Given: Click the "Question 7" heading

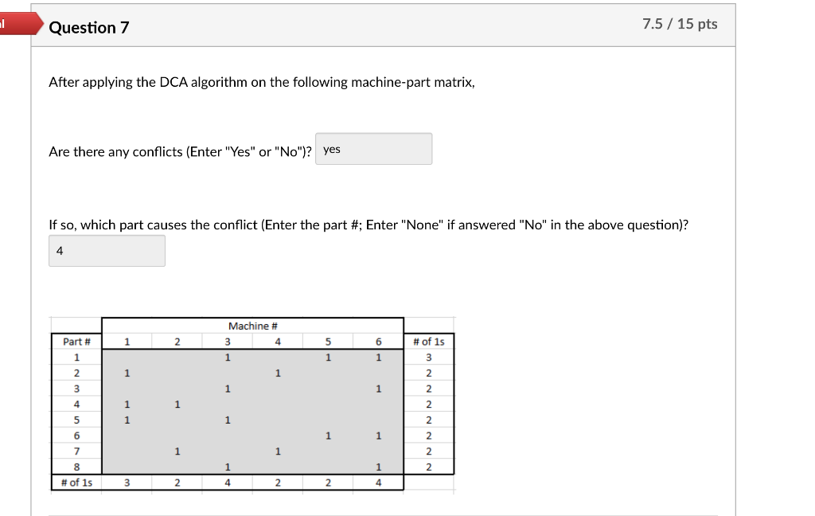Looking at the screenshot, I should [89, 28].
